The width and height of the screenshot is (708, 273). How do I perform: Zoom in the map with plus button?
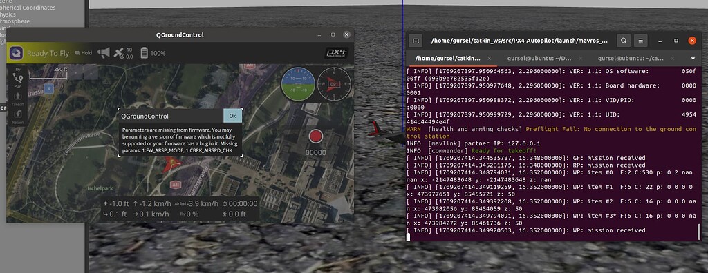76,72
